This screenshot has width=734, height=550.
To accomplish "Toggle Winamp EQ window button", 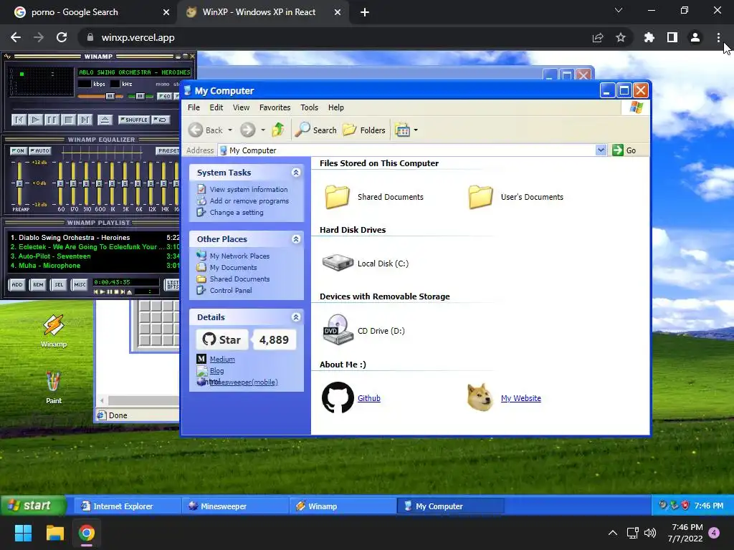I will click(164, 97).
